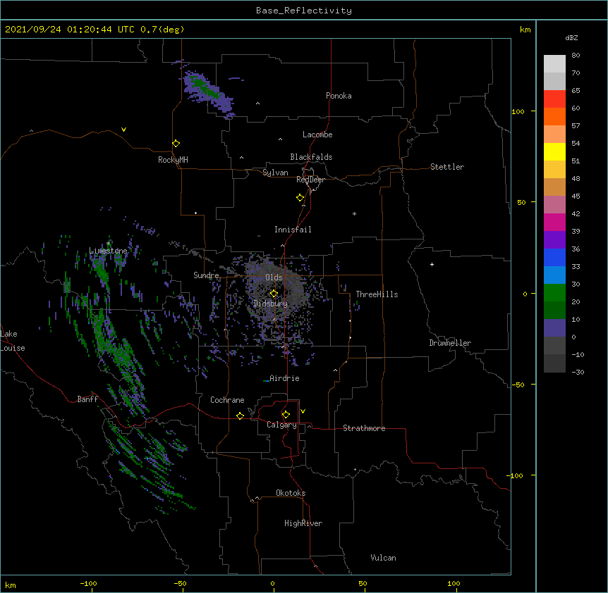Click the yellow radar site marker below Olds

pos(274,293)
